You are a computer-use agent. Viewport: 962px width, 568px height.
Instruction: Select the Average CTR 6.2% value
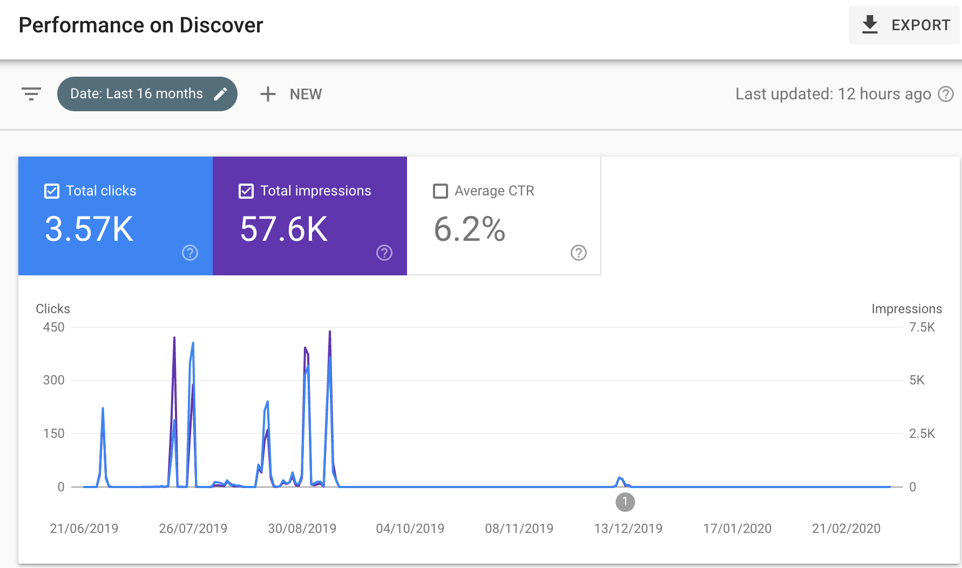[x=470, y=229]
